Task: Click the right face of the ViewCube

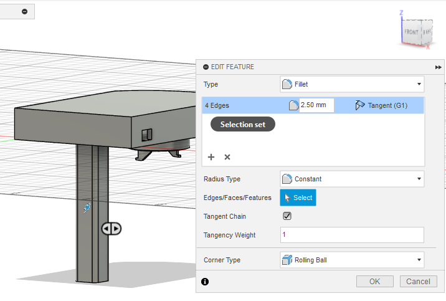Action: click(427, 32)
